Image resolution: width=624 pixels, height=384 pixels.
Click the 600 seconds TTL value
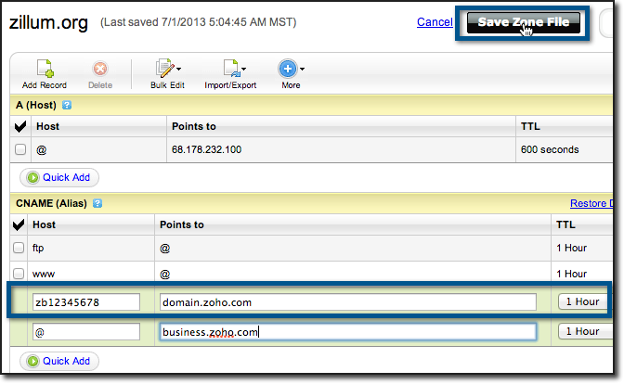pyautogui.click(x=550, y=149)
